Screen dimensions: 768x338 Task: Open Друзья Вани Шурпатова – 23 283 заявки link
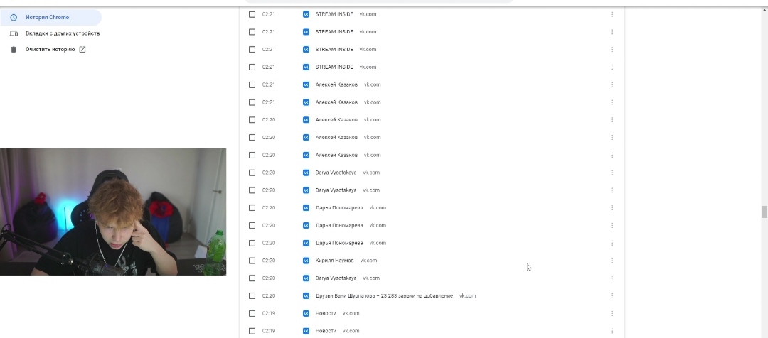(x=384, y=296)
